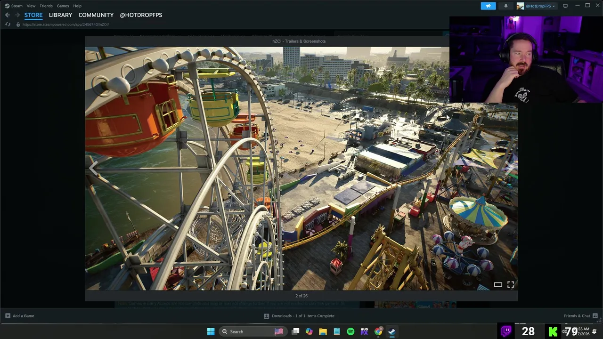Open the announcements megaphone button
Viewport: 603px width, 339px height.
coord(488,6)
